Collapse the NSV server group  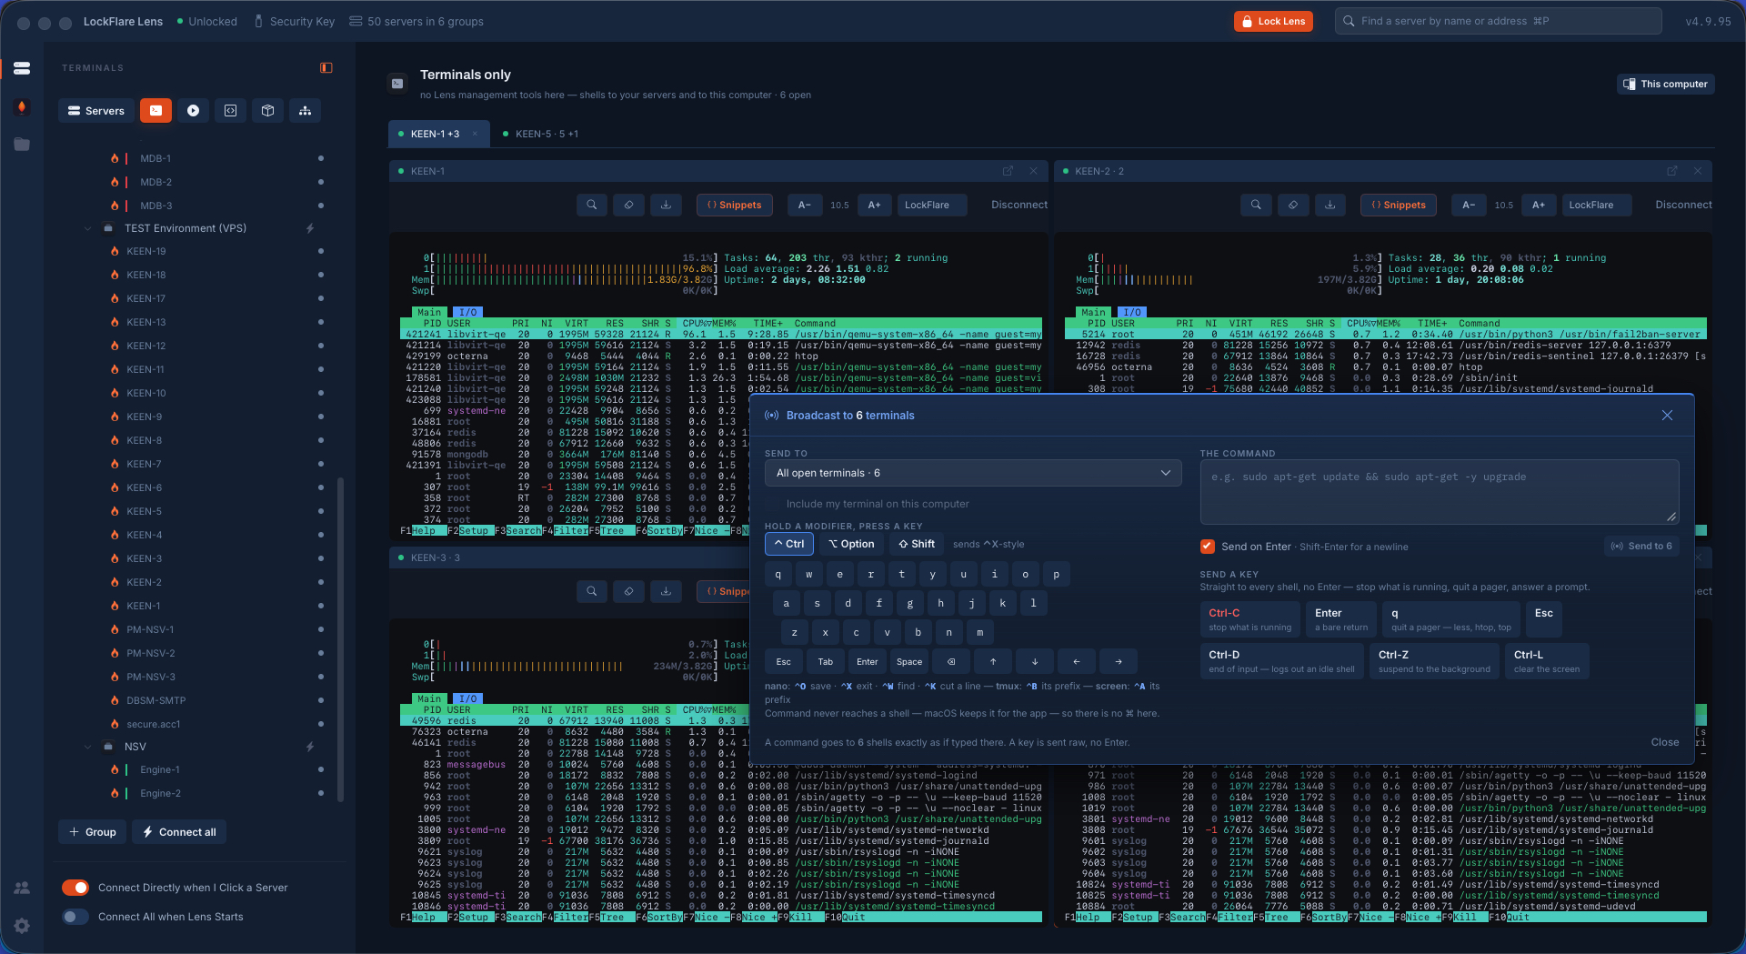coord(88,747)
